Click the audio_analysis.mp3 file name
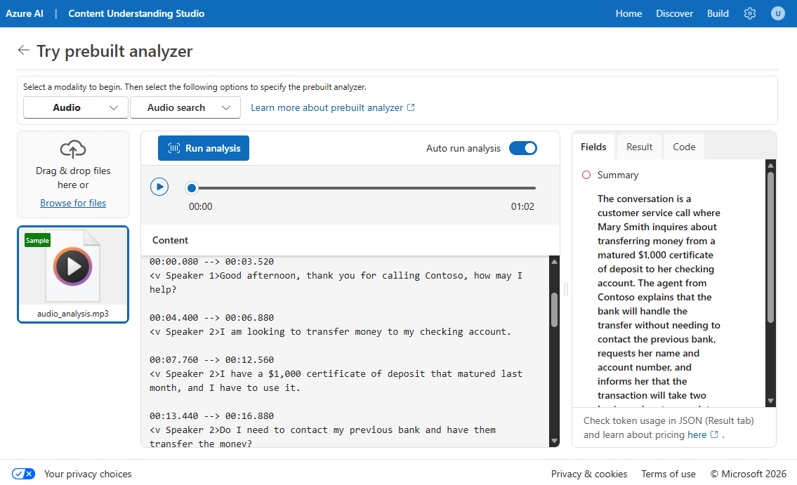This screenshot has width=797, height=485. pos(73,314)
